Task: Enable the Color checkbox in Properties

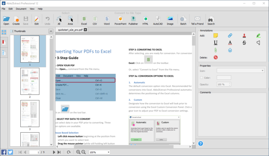Action: click(x=201, y=78)
